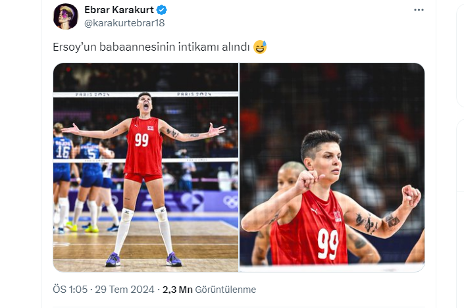
Task: Click the tweet text about Ersoy'un babaannesinin
Action: point(151,47)
